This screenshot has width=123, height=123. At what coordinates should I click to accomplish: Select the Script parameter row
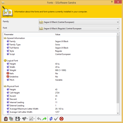coord(60,54)
